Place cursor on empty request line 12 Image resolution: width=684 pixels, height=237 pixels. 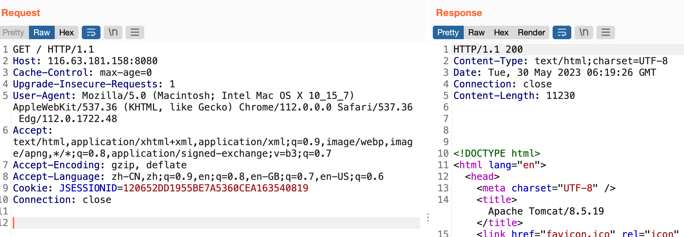pos(216,223)
